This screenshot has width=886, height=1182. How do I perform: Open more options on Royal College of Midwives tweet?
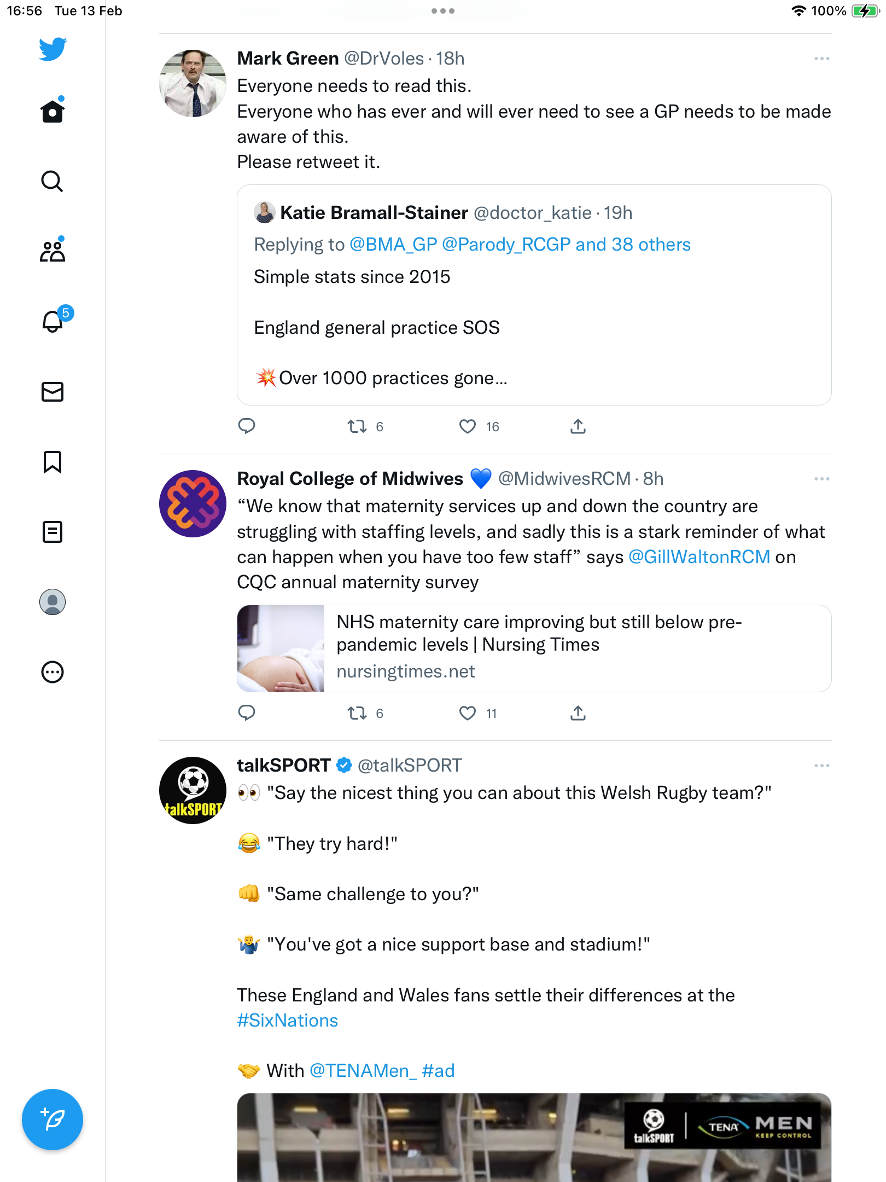point(821,479)
